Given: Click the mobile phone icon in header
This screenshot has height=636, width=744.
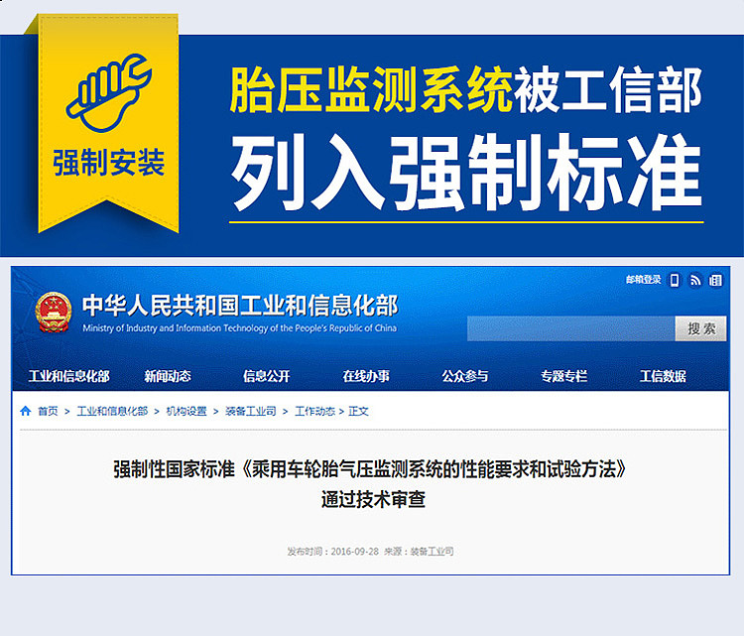Looking at the screenshot, I should 675,281.
